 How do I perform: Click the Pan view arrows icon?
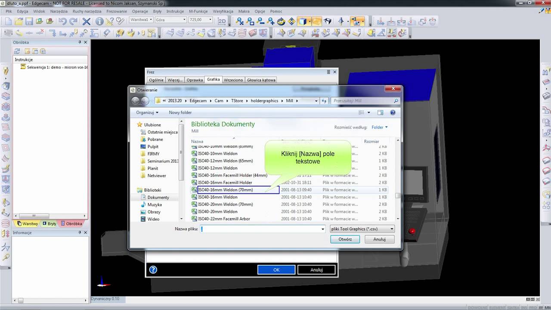coord(291,21)
